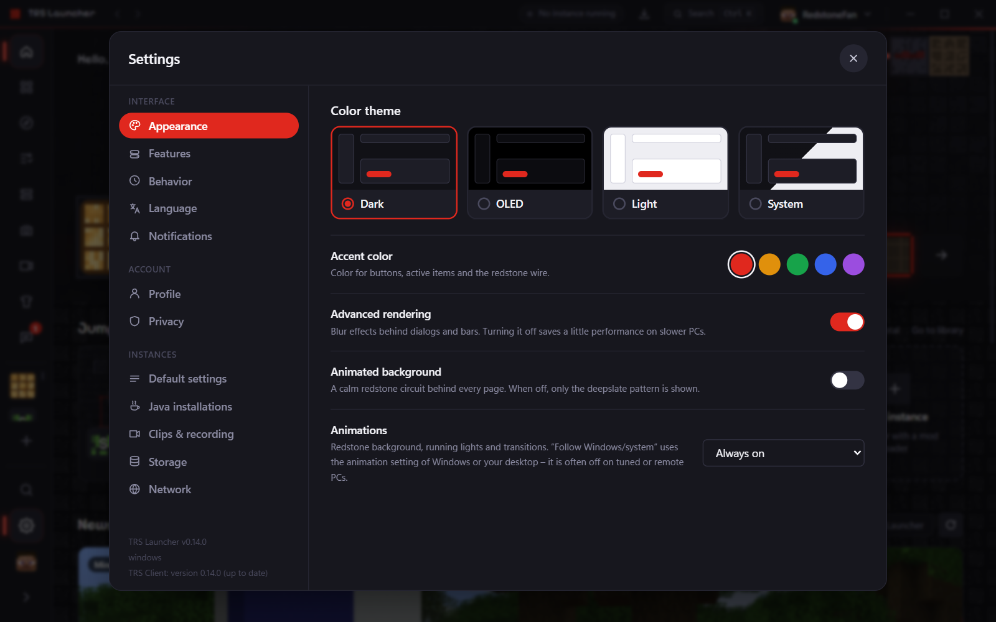Screen dimensions: 996x622
Task: Open the Animations 'Always on' dropdown
Action: (783, 453)
